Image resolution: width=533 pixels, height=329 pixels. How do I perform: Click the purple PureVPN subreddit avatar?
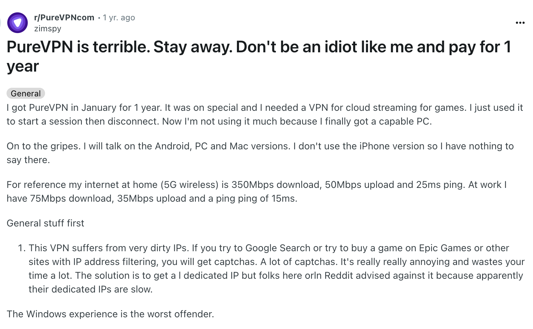click(x=18, y=23)
